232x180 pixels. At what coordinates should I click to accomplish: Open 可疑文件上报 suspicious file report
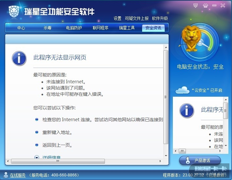coord(137,18)
